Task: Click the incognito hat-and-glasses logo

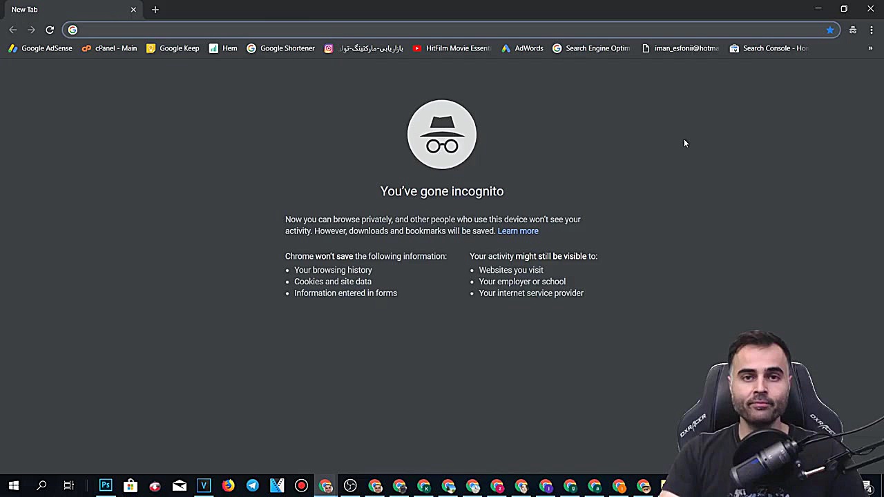Action: click(442, 135)
